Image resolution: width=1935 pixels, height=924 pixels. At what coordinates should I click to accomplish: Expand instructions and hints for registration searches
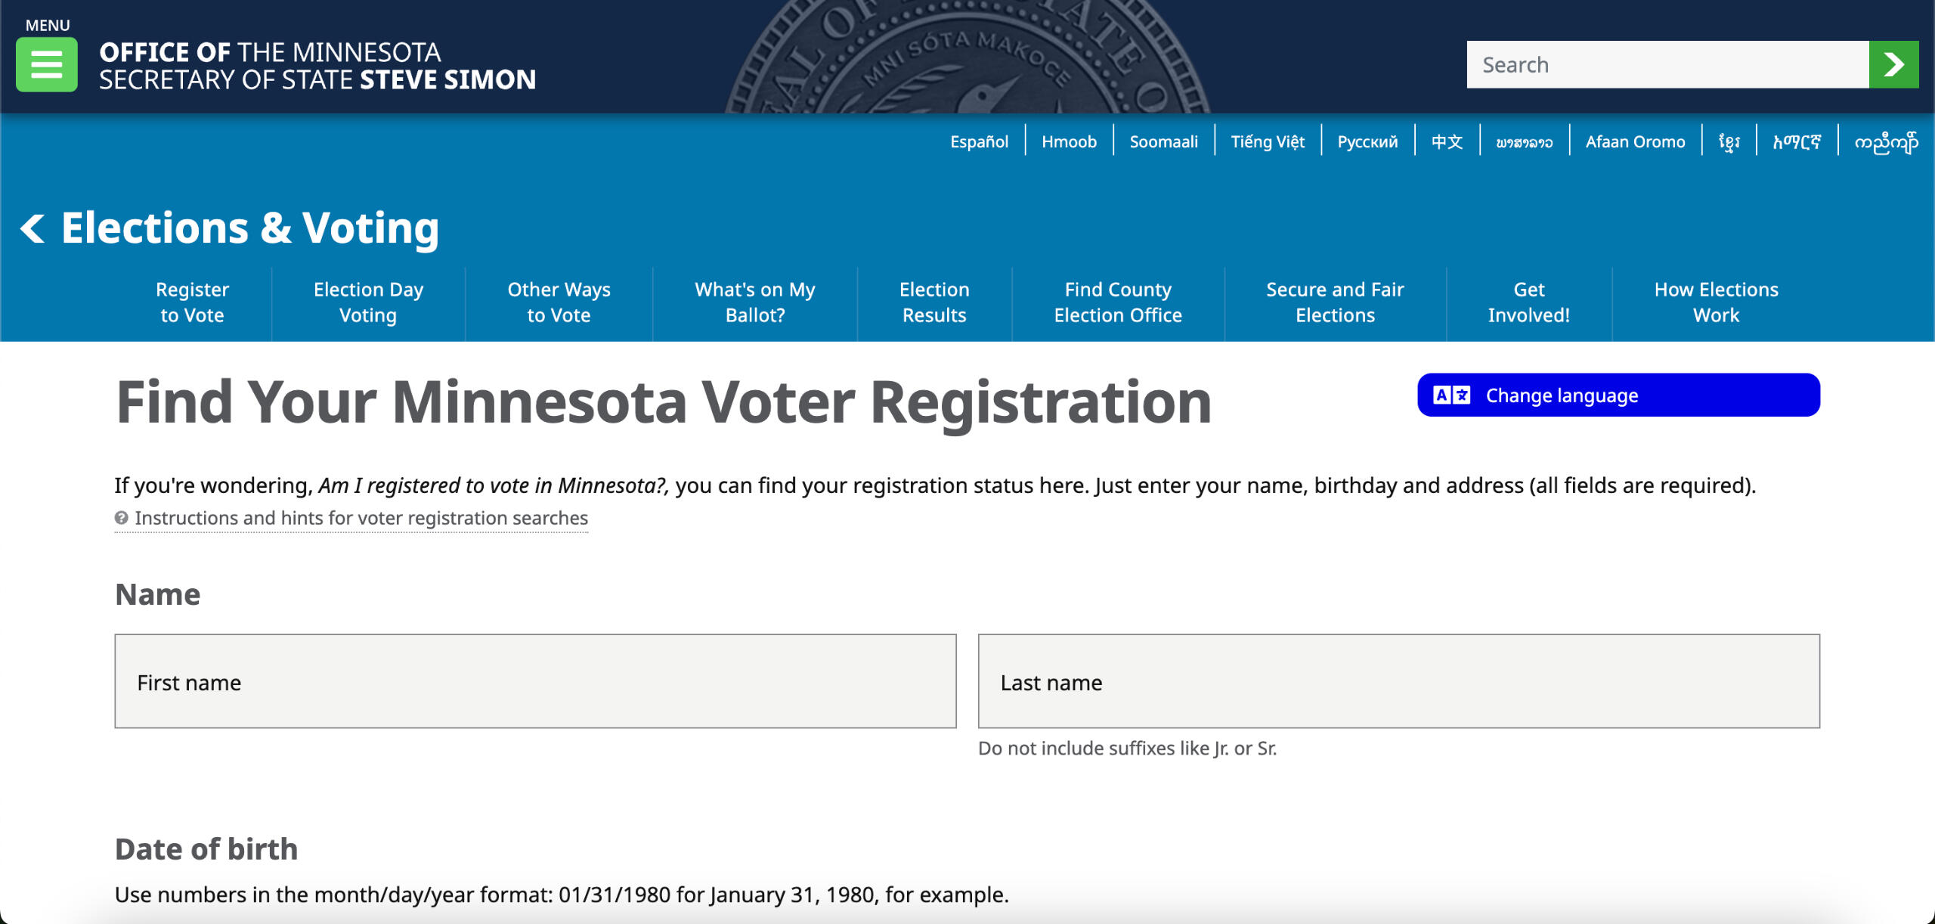point(361,518)
